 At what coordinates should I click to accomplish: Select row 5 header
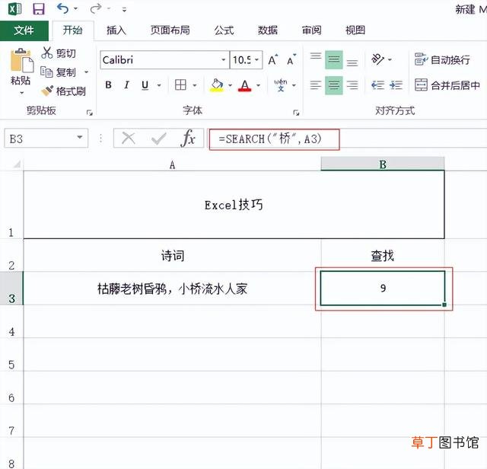(x=11, y=355)
